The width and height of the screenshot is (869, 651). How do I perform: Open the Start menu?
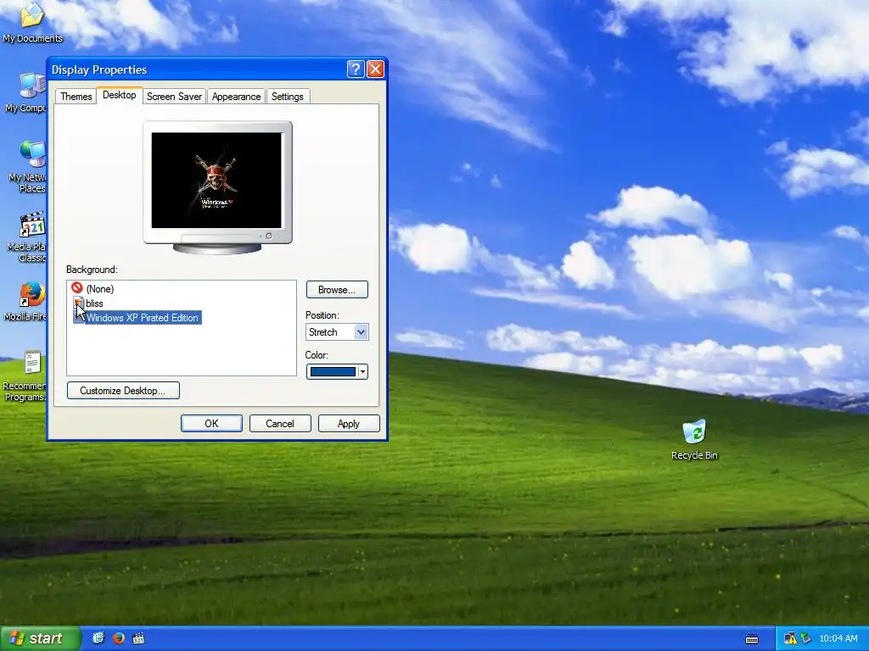pos(40,638)
